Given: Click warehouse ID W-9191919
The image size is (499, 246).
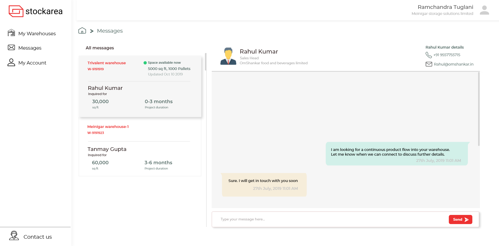Looking at the screenshot, I should point(96,69).
